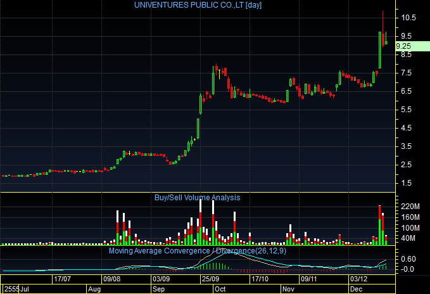
Task: Click the Moving Average Convergence / Divergence(26,12,9) title
Action: [198, 251]
